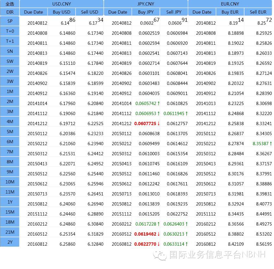The width and height of the screenshot is (274, 269).
Task: Click the Buy EUR column header
Action: [230, 12]
